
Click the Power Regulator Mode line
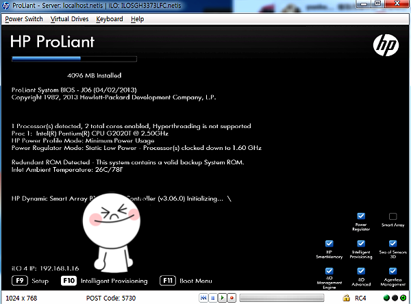136,148
